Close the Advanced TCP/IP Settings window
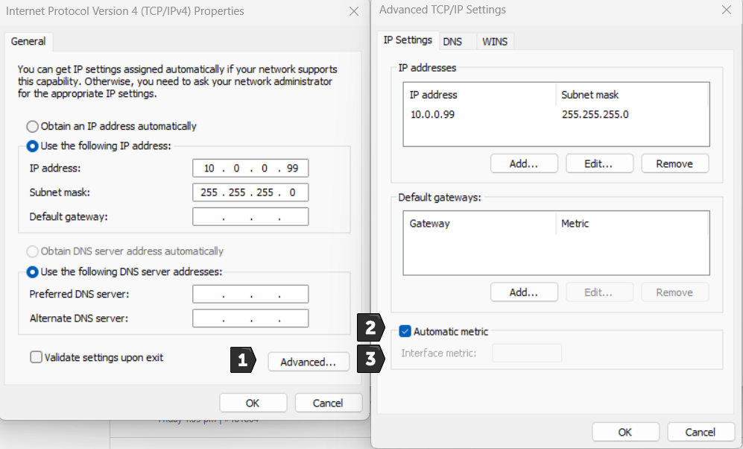 [727, 10]
